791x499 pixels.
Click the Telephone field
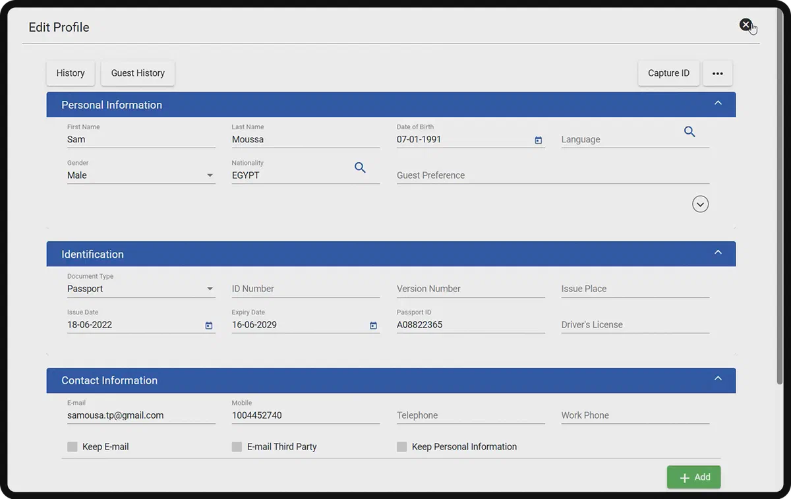pos(471,415)
